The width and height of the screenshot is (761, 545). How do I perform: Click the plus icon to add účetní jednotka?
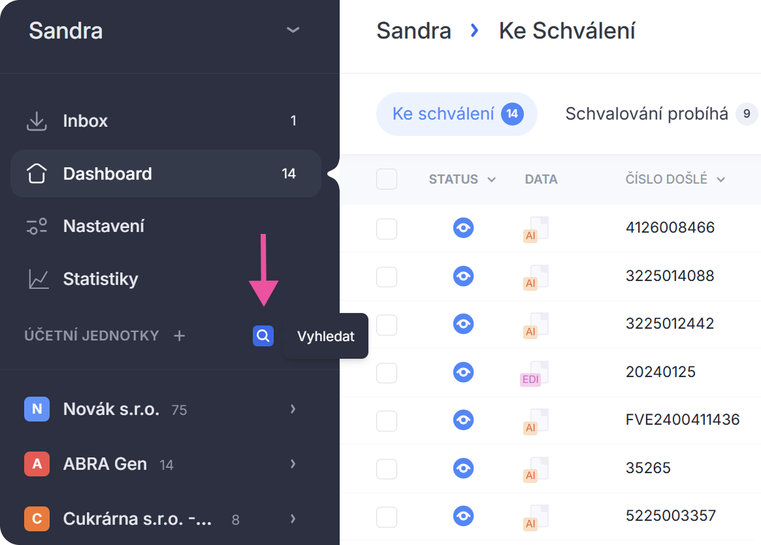coord(180,336)
